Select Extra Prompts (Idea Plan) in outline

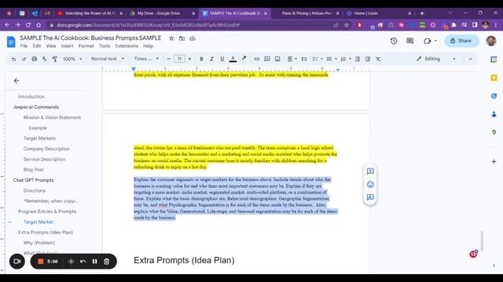(x=46, y=232)
